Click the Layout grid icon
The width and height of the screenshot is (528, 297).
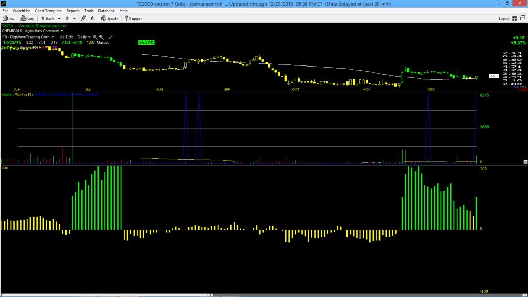point(515,19)
